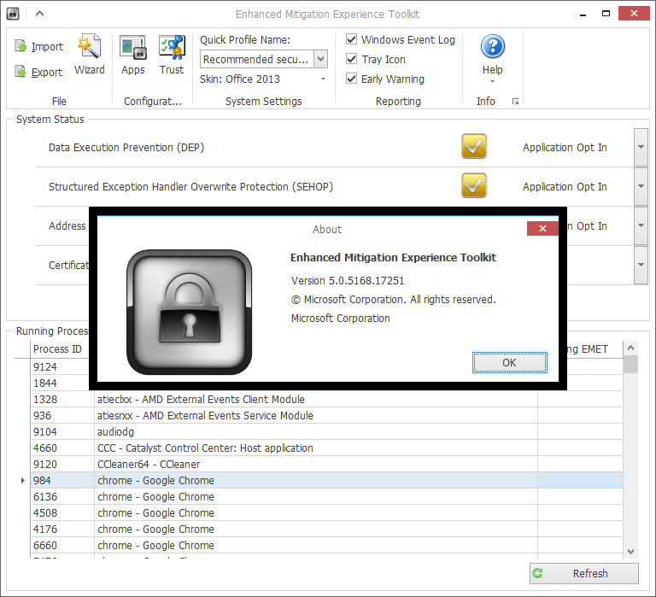
Task: Toggle the Tray Icon checkbox
Action: point(351,59)
